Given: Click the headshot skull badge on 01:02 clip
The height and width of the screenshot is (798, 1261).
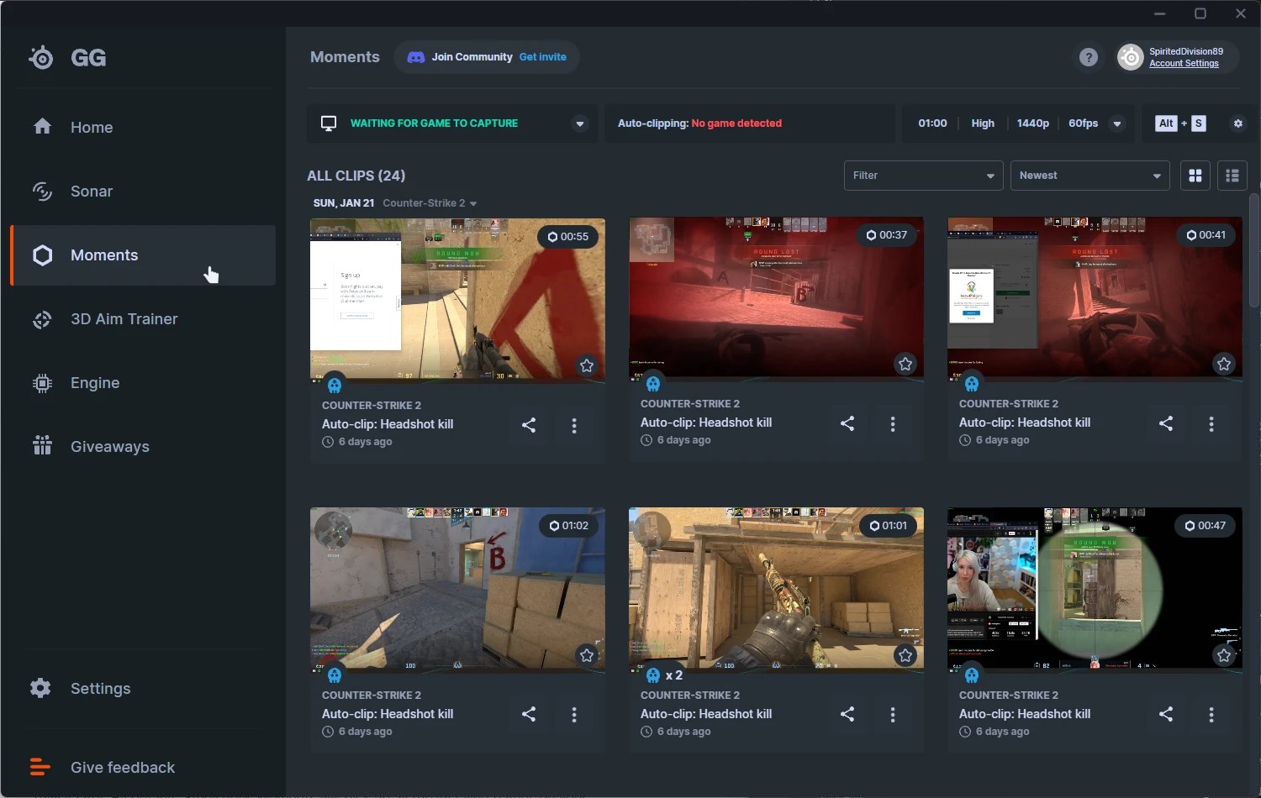Looking at the screenshot, I should [335, 675].
